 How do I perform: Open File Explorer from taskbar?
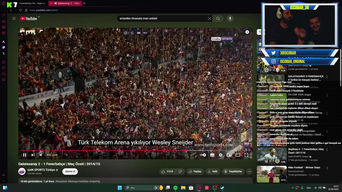tap(183, 188)
